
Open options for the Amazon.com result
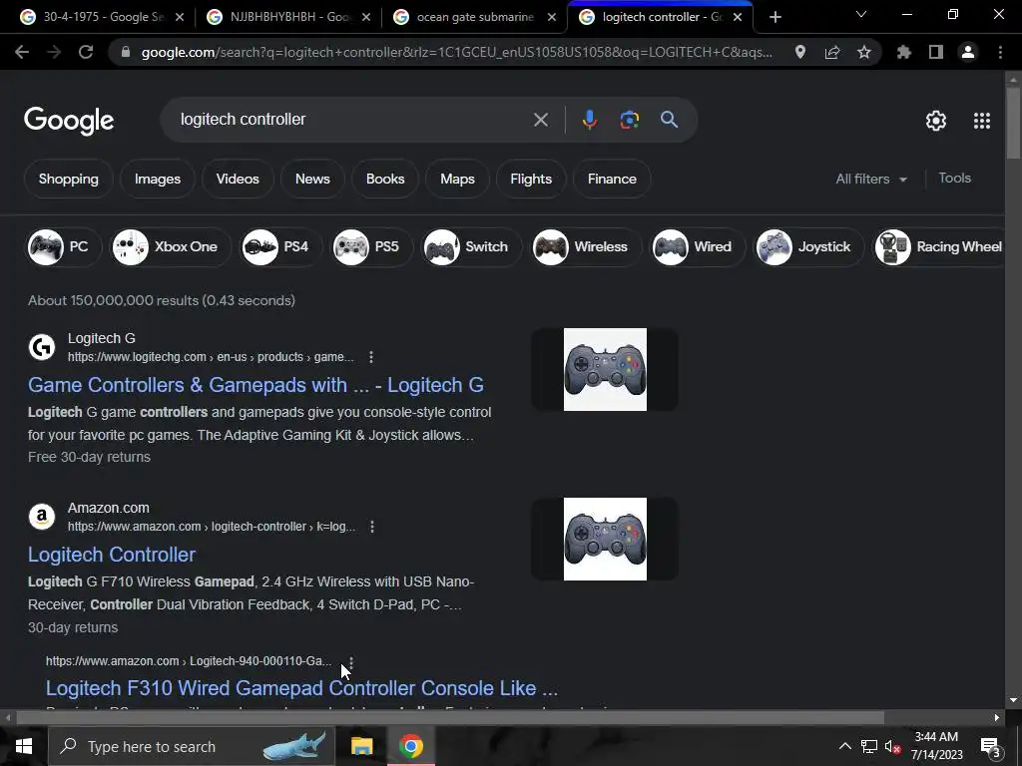372,527
